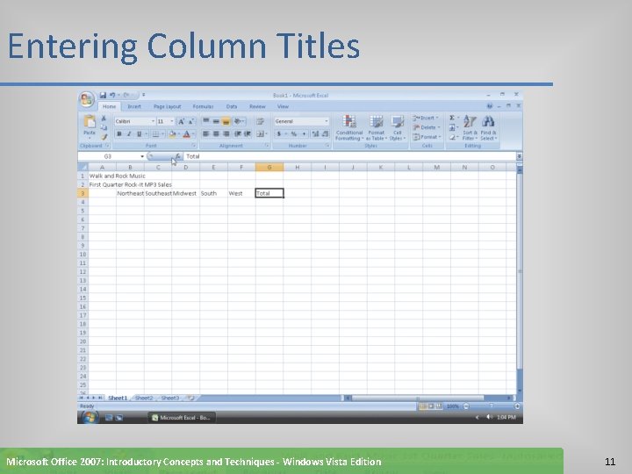Open the Insert Function fx button
This screenshot has height=474, width=632.
pyautogui.click(x=177, y=156)
